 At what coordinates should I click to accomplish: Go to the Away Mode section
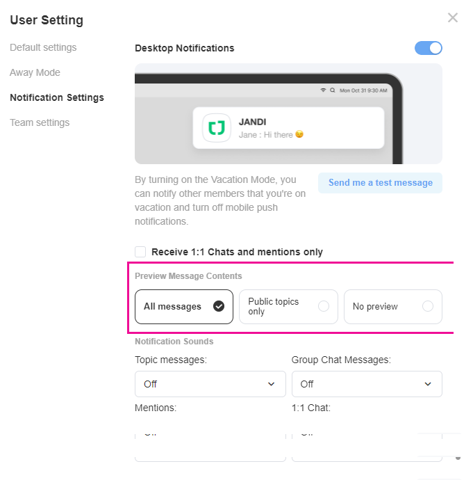coord(35,72)
